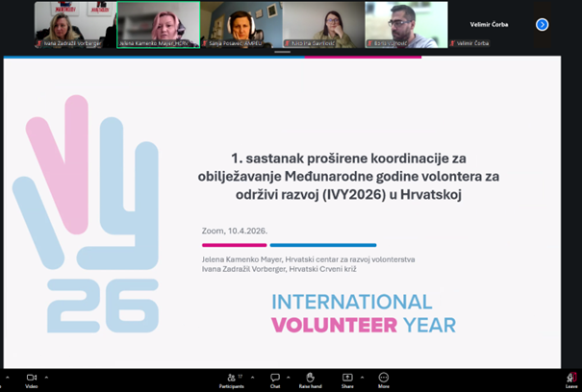Click 'Ivana Zadražil Vorberger, Hrvatski Crveni križ'
Image resolution: width=582 pixels, height=392 pixels.
coord(279,269)
